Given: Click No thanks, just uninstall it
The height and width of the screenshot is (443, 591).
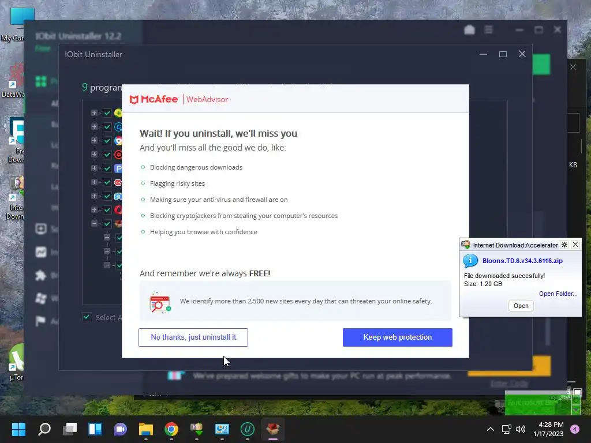Looking at the screenshot, I should 193,337.
